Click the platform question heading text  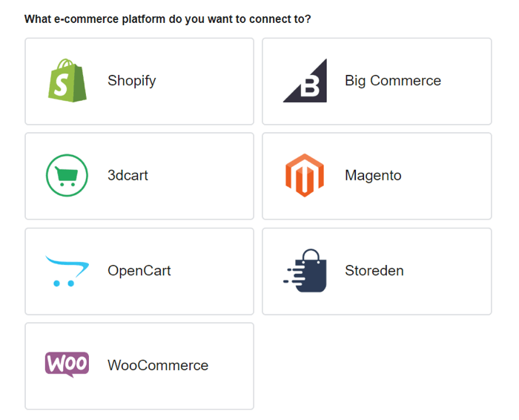(x=168, y=19)
